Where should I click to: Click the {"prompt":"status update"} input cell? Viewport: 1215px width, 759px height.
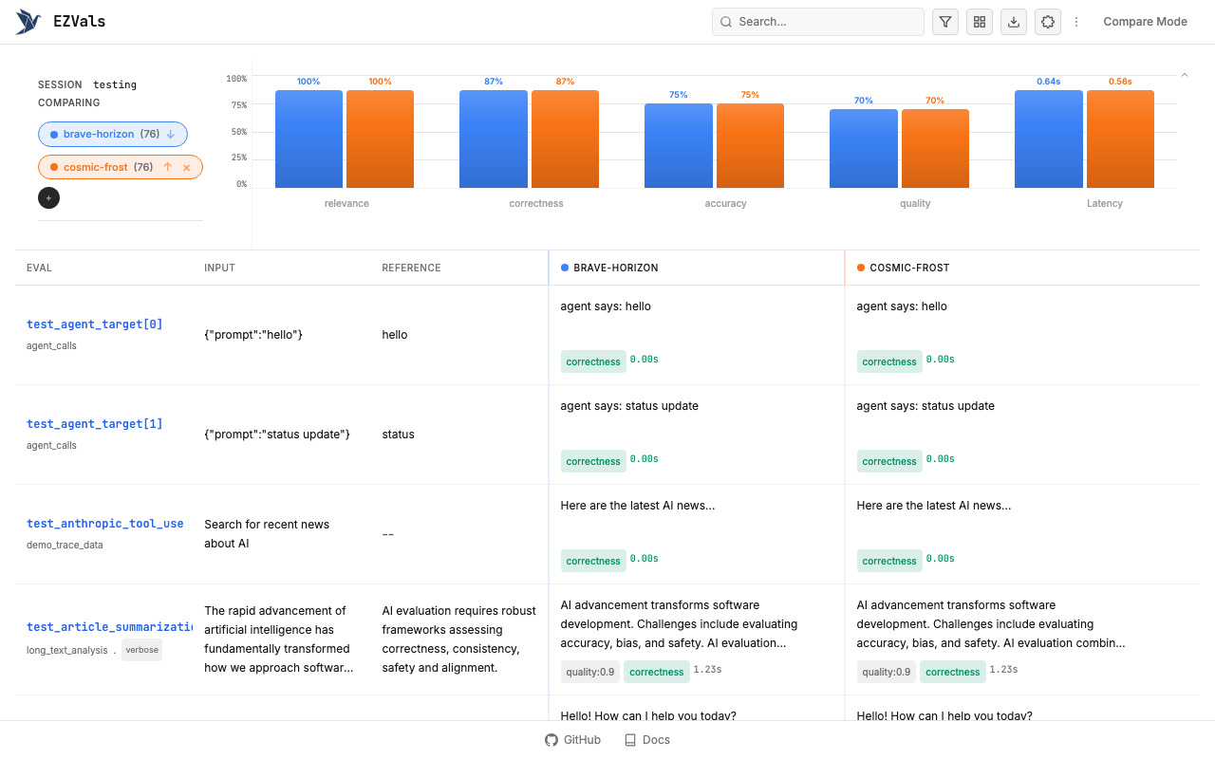[277, 435]
